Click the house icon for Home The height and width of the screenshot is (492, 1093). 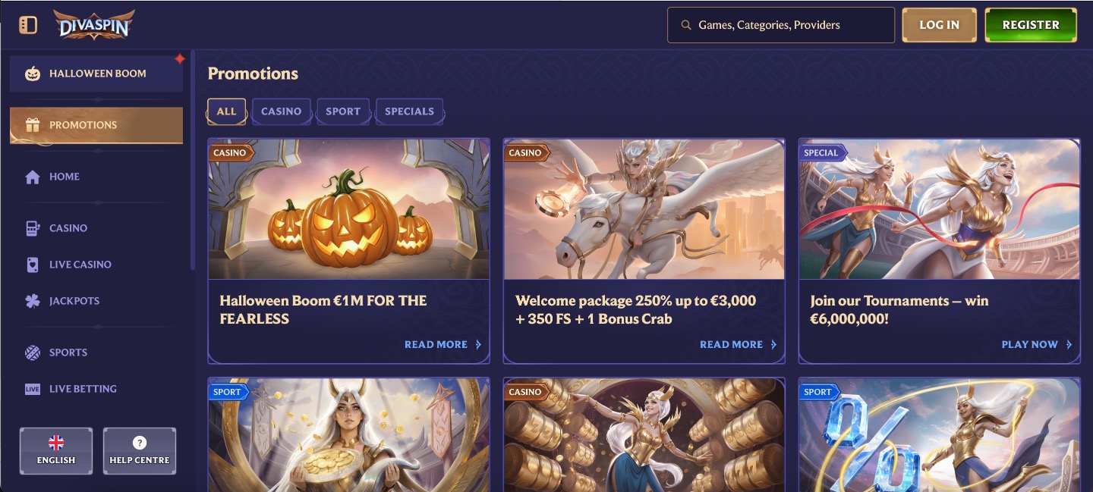point(33,177)
